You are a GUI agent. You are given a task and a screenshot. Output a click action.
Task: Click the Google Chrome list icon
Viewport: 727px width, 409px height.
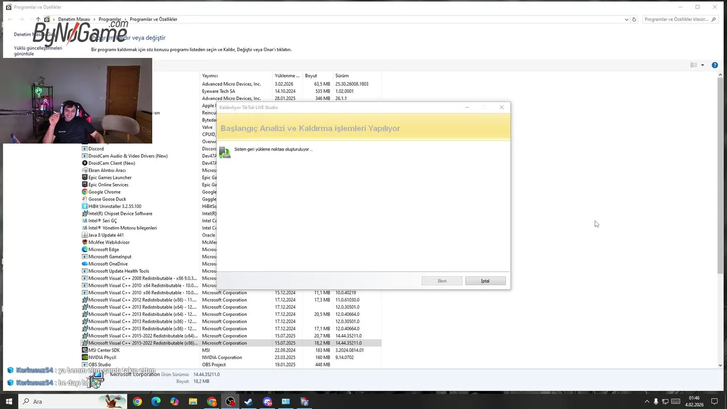click(85, 192)
